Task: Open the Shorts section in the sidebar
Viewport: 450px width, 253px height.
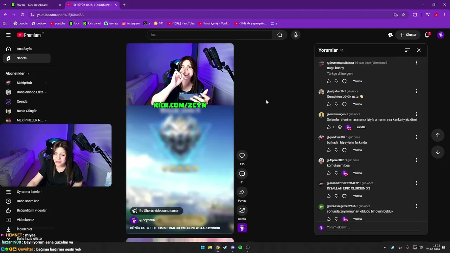Action: click(27, 58)
